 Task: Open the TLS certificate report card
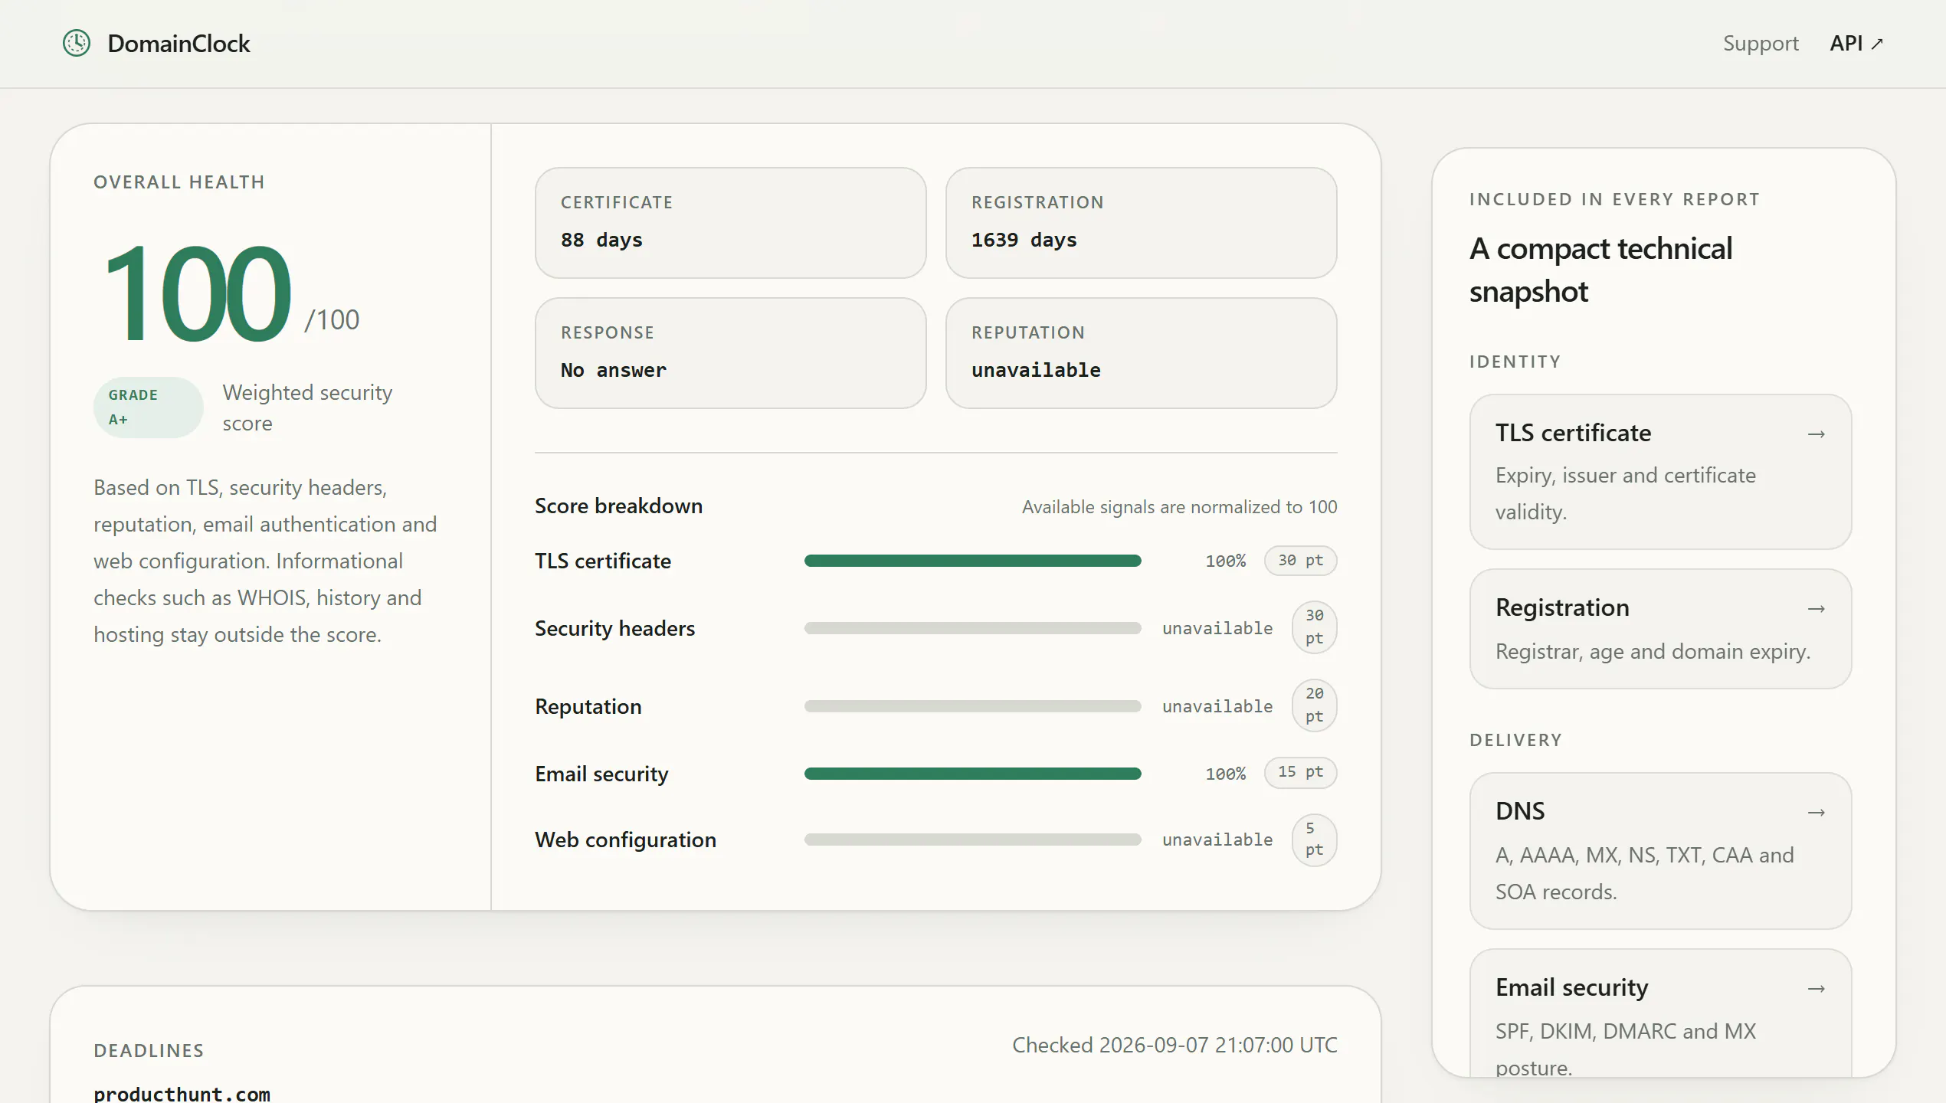(x=1660, y=472)
